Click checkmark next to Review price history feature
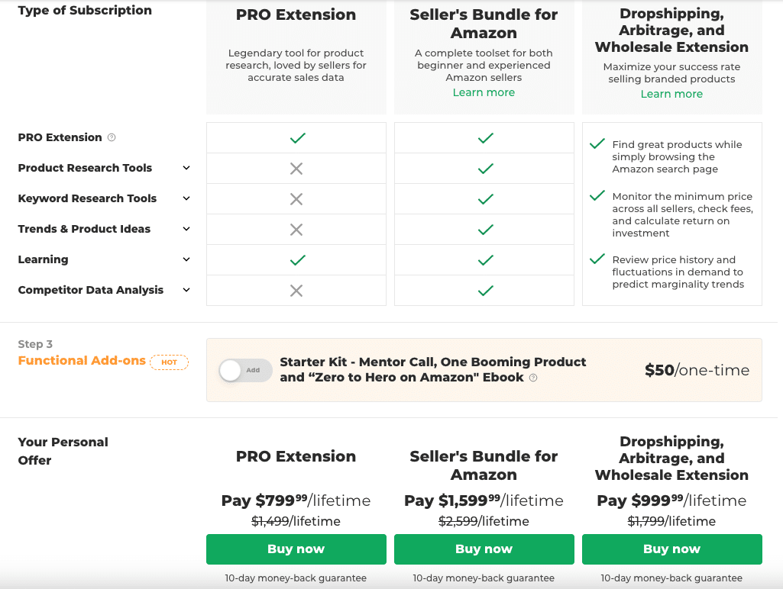This screenshot has width=783, height=589. pyautogui.click(x=597, y=259)
